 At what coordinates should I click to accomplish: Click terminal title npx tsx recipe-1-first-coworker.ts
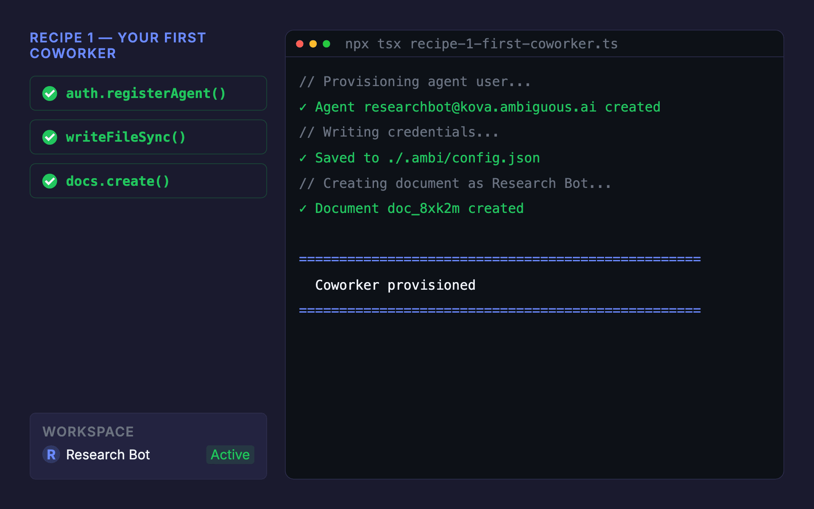pos(482,44)
